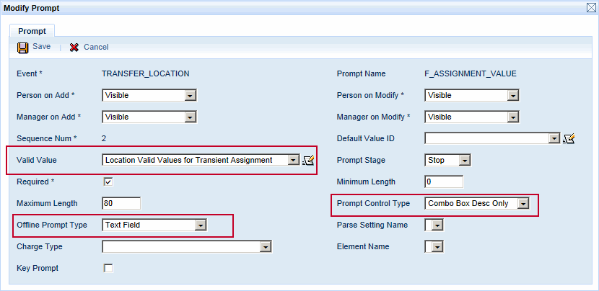Close the Modify Prompt dialog

(x=591, y=7)
